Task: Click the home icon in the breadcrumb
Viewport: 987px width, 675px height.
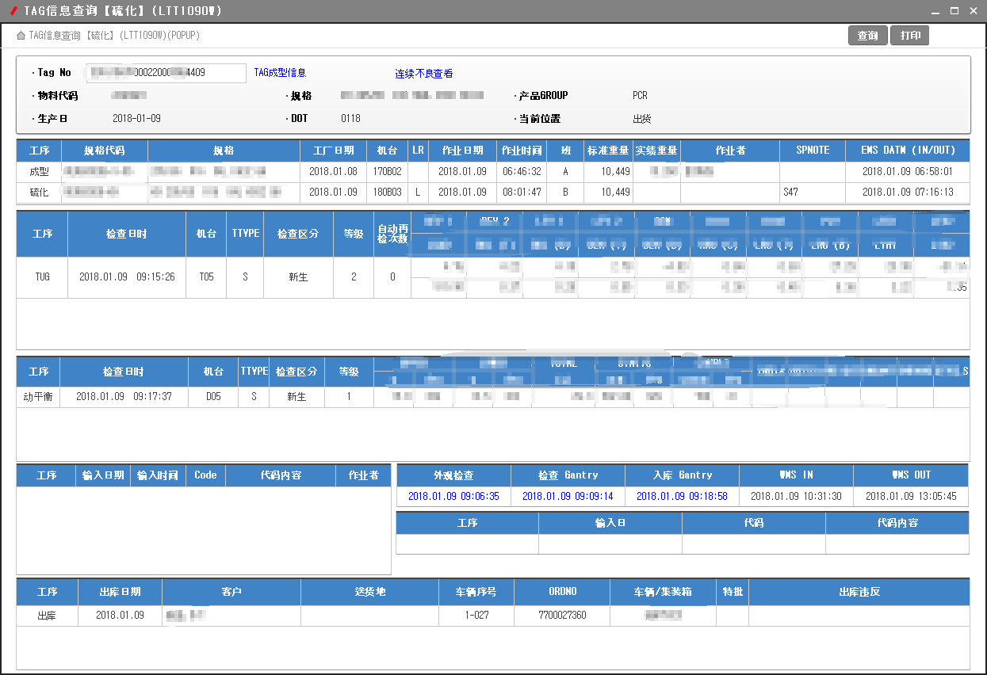Action: click(21, 36)
